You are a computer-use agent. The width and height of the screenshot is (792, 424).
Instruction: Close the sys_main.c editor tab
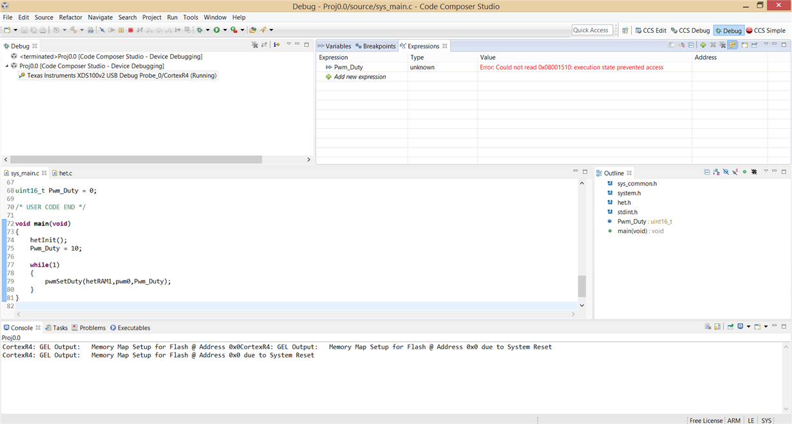click(45, 173)
